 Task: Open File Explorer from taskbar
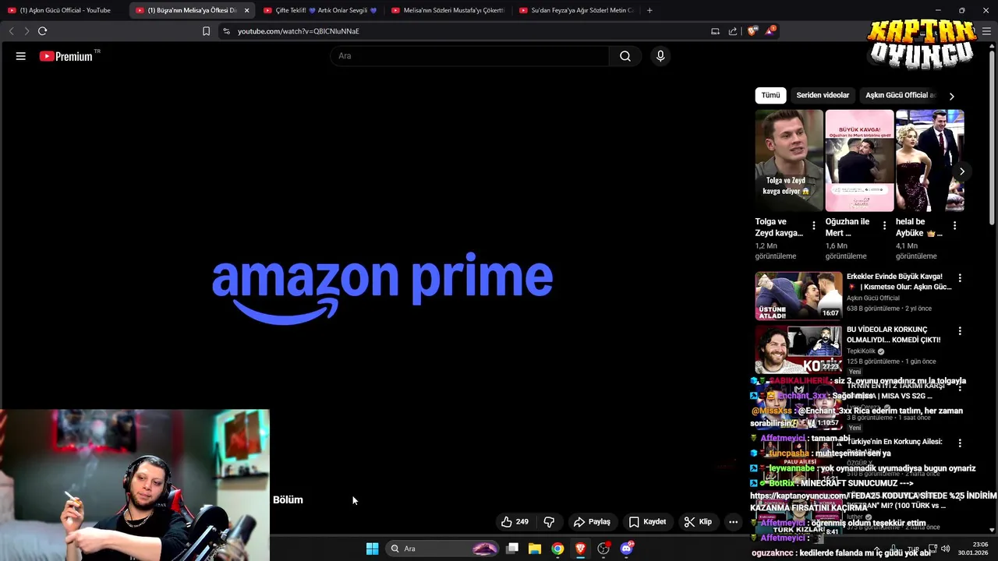tap(535, 549)
